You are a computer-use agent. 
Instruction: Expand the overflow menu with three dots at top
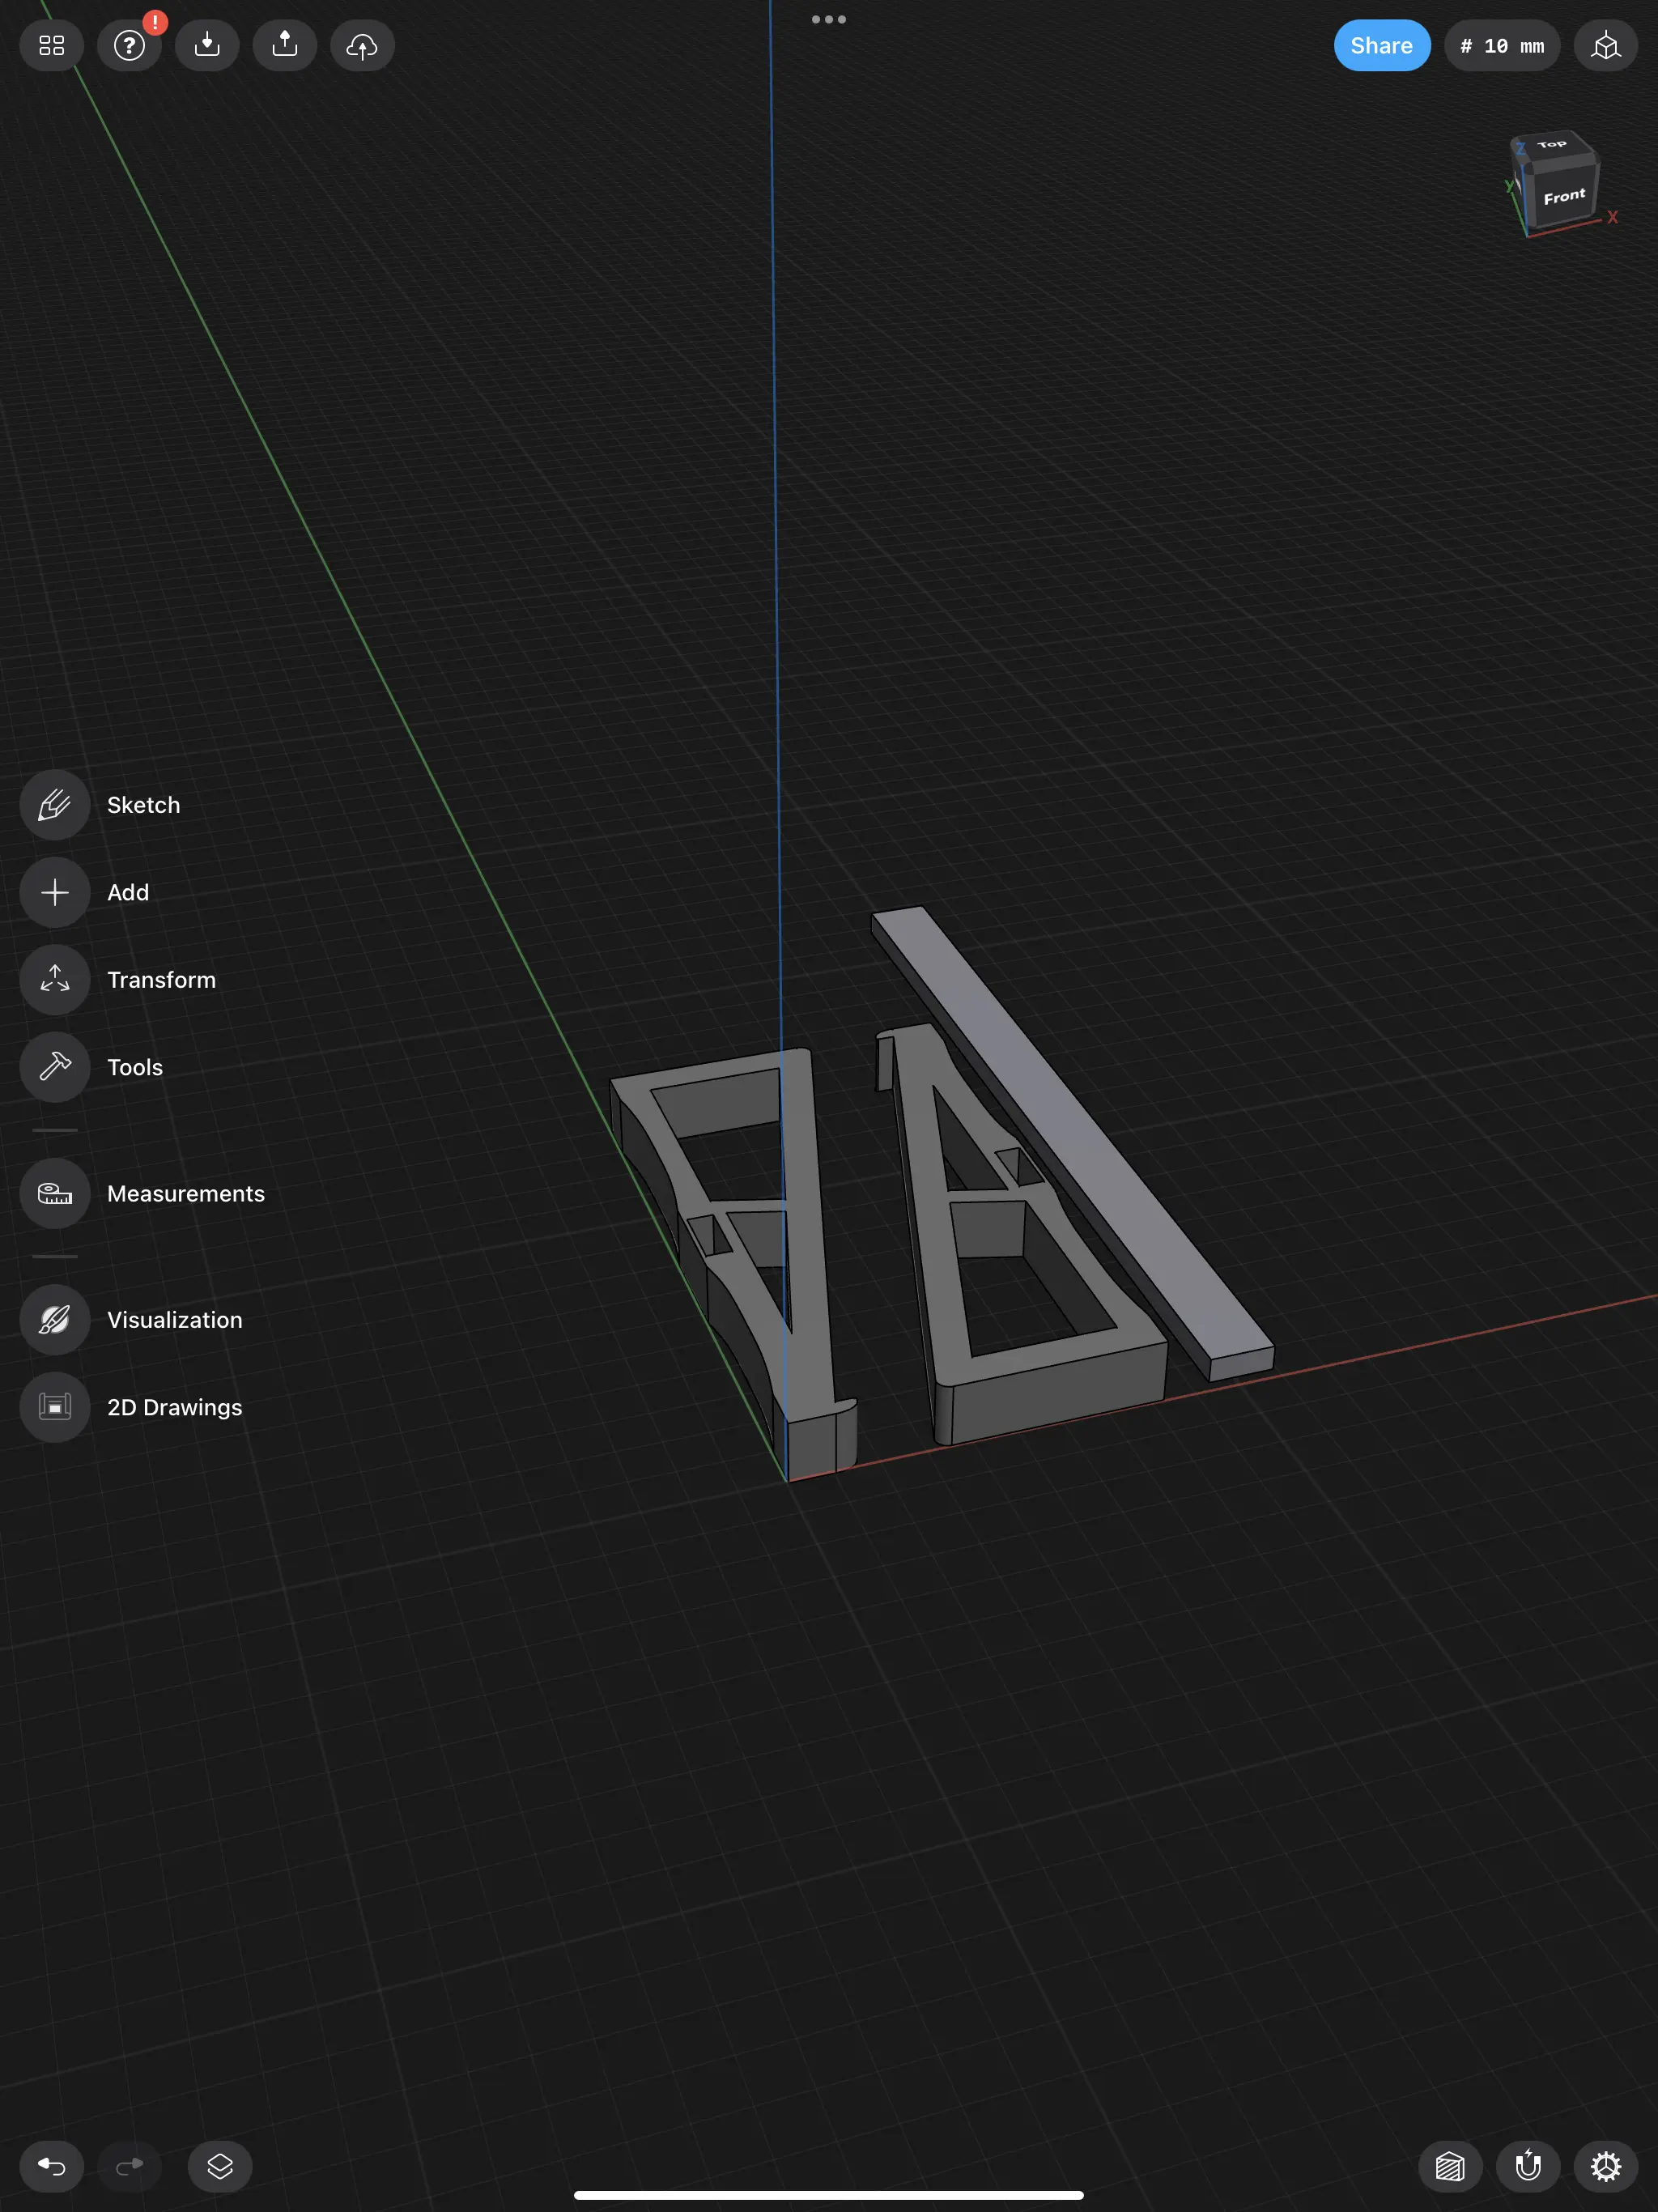(x=829, y=18)
